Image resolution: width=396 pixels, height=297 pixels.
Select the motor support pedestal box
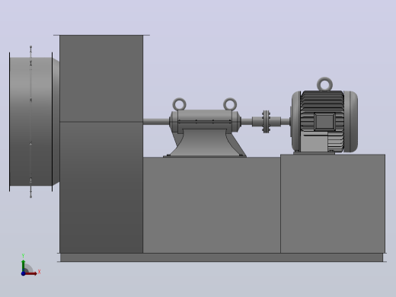333,203
